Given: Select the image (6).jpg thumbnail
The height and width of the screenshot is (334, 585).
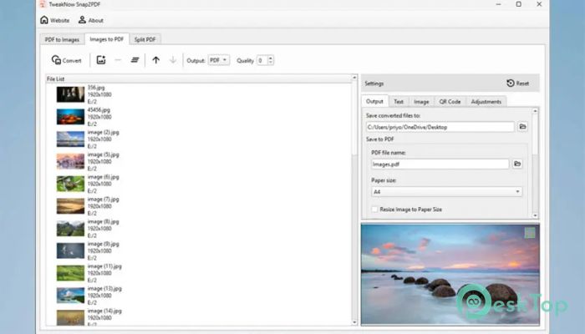Looking at the screenshot, I should coord(70,184).
